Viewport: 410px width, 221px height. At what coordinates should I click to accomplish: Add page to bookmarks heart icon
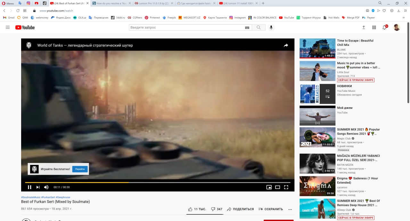[x=384, y=11]
